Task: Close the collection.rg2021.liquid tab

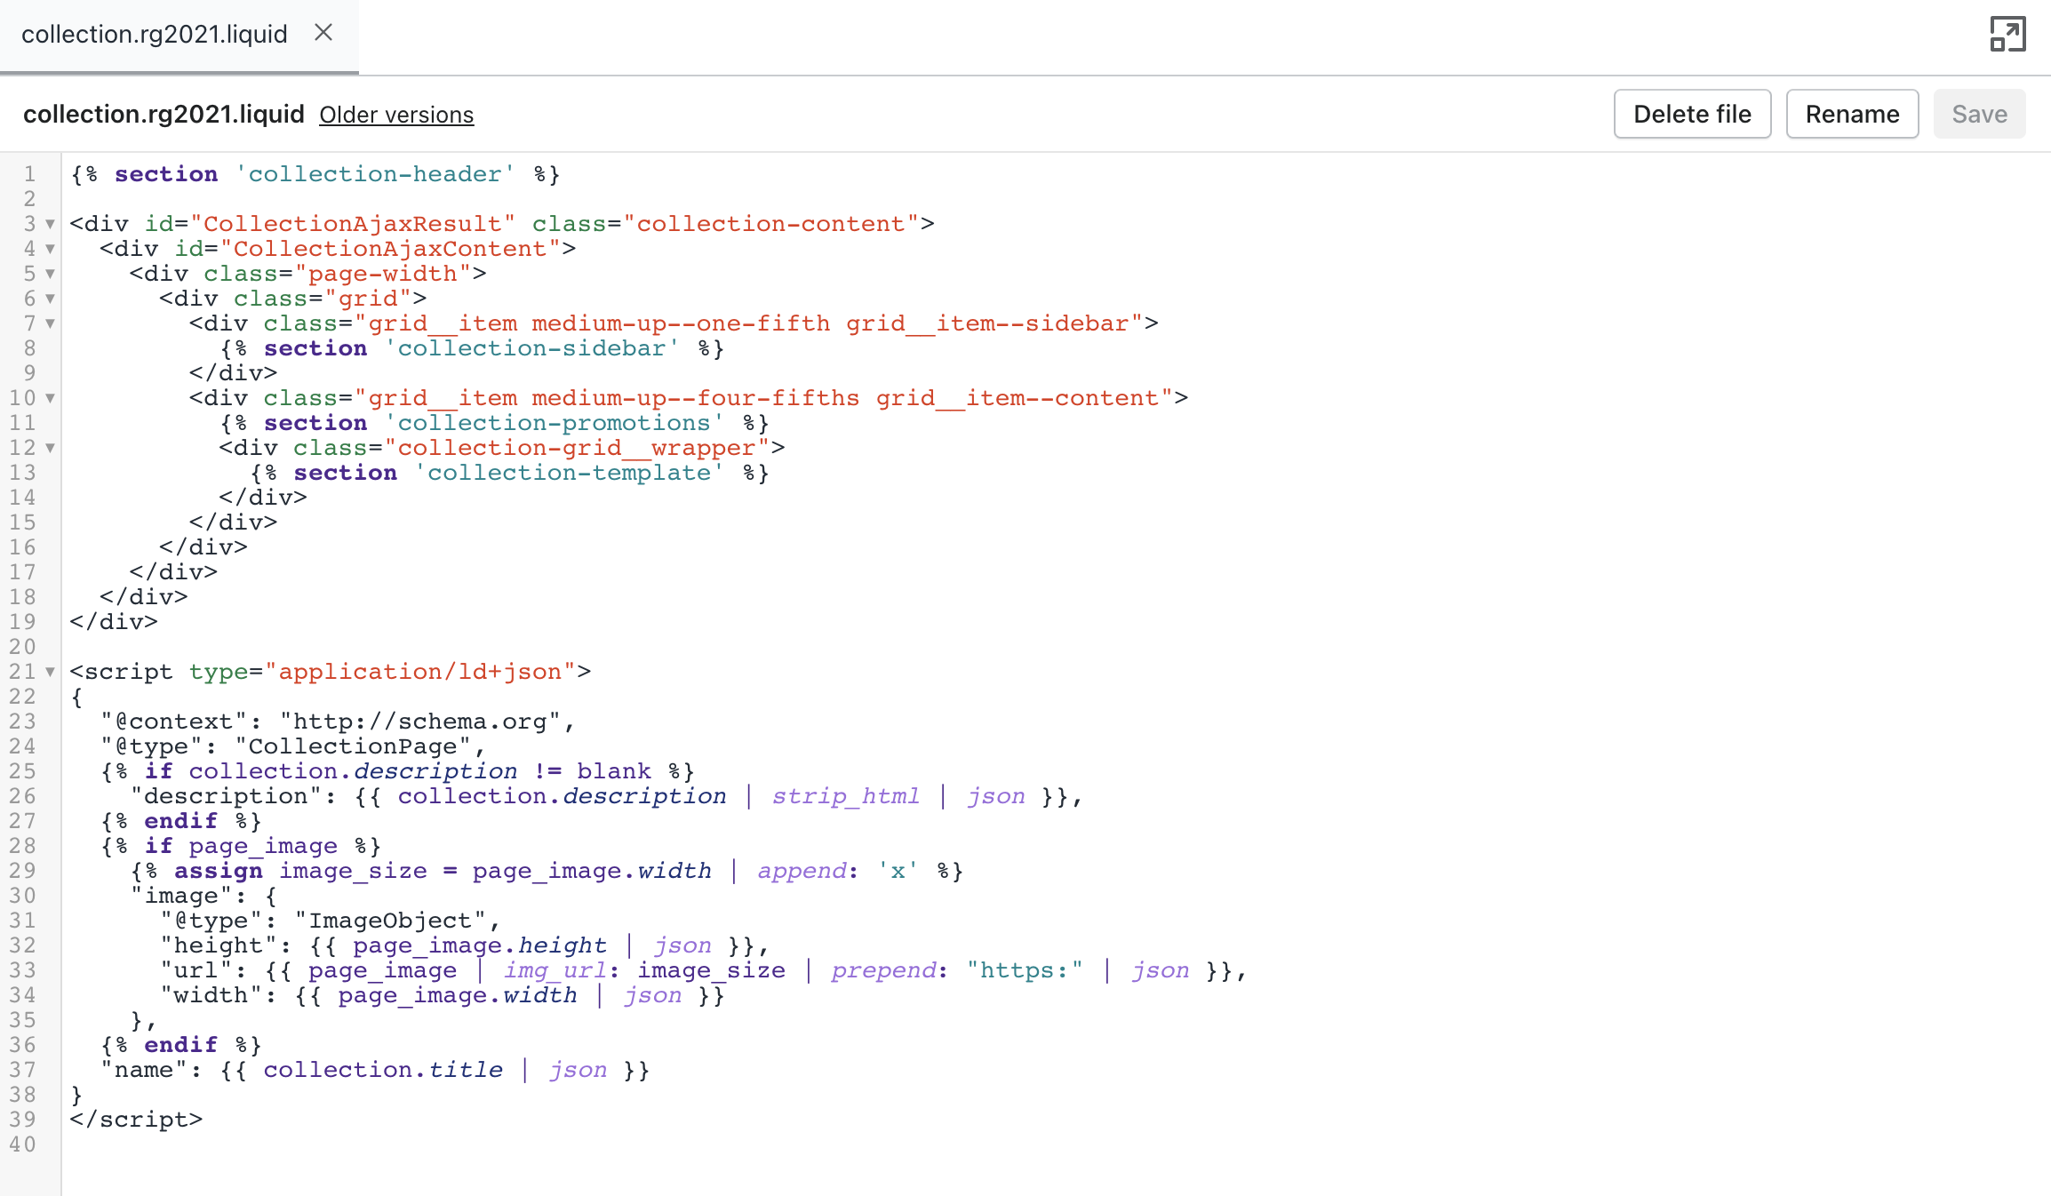Action: 323,33
